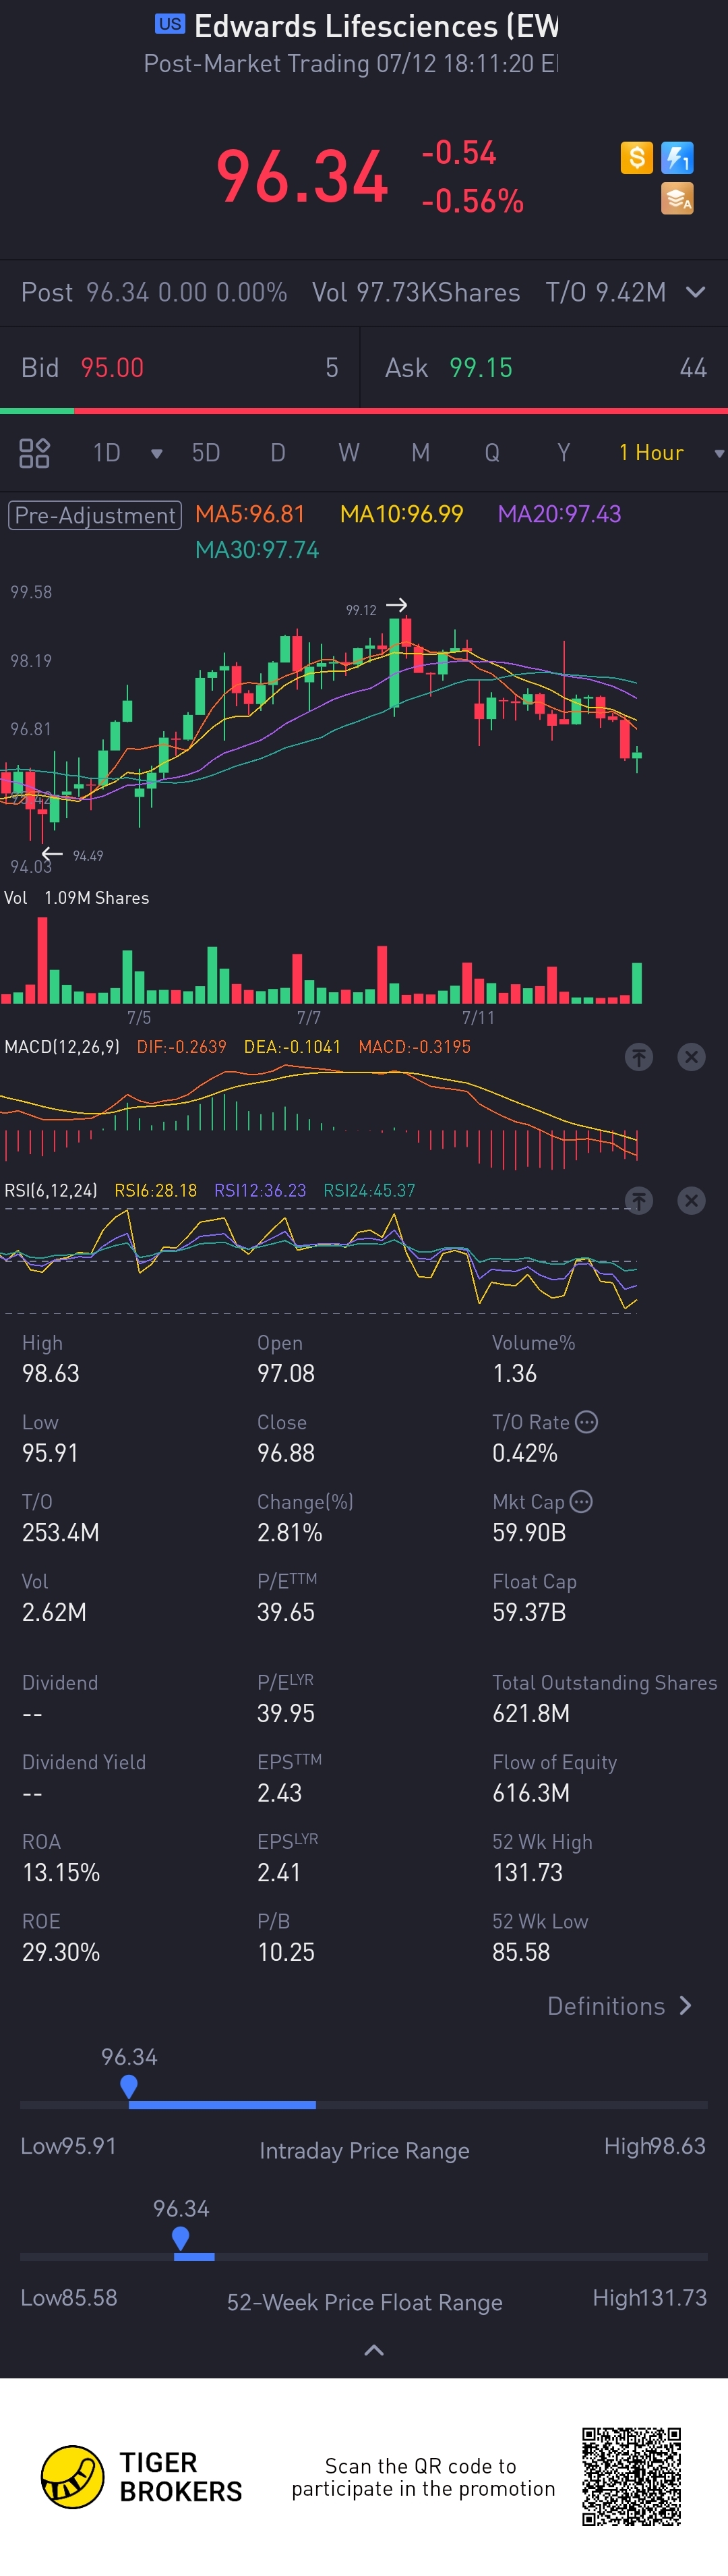Tap the MA20:97.43 indicator label
The image size is (728, 2576).
tap(560, 514)
